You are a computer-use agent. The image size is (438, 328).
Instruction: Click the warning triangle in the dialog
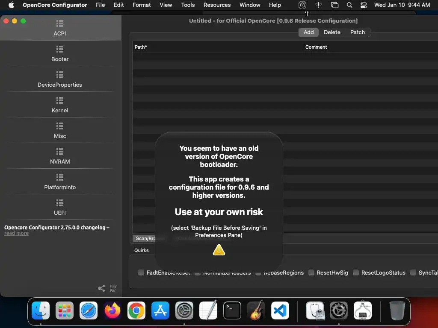pyautogui.click(x=219, y=250)
